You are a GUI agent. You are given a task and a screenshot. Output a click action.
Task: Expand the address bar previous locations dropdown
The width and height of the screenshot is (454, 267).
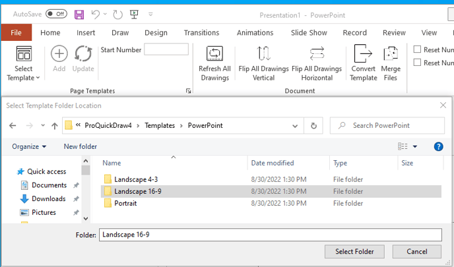[x=295, y=126]
